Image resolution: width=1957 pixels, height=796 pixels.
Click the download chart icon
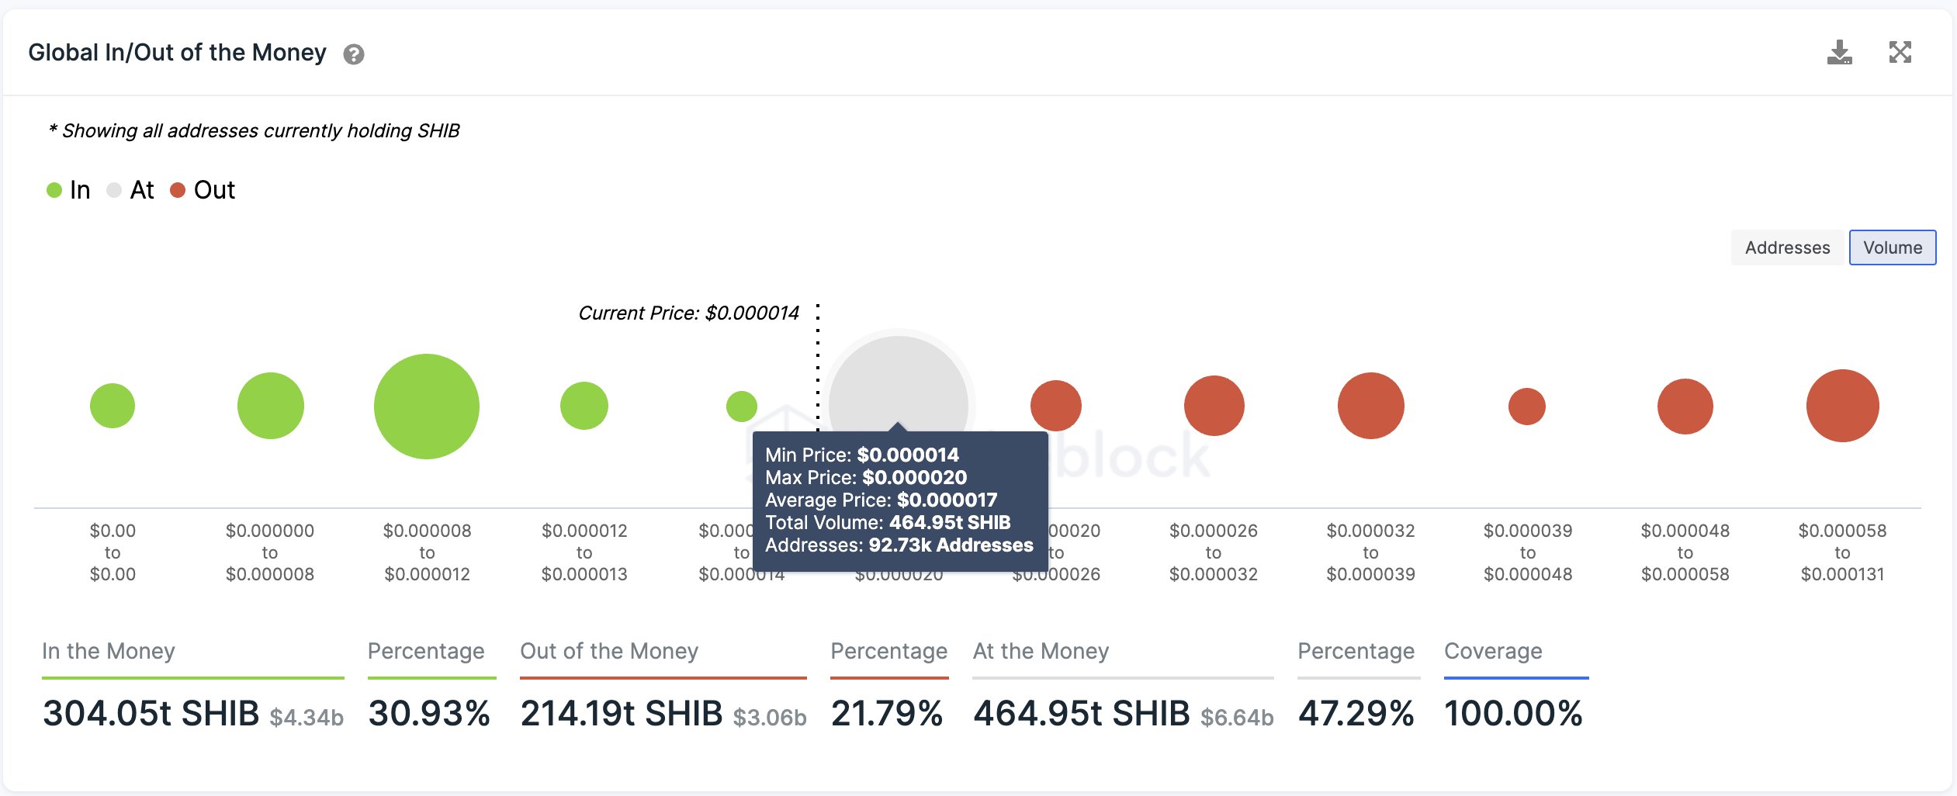pyautogui.click(x=1839, y=53)
